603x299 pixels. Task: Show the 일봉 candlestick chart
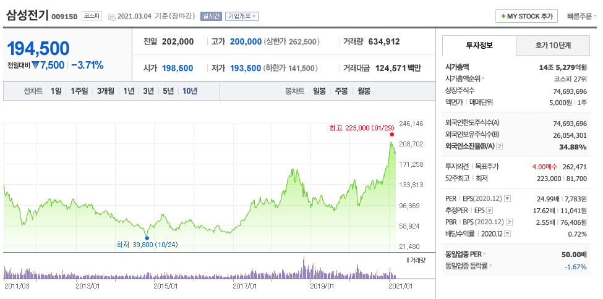[320, 91]
